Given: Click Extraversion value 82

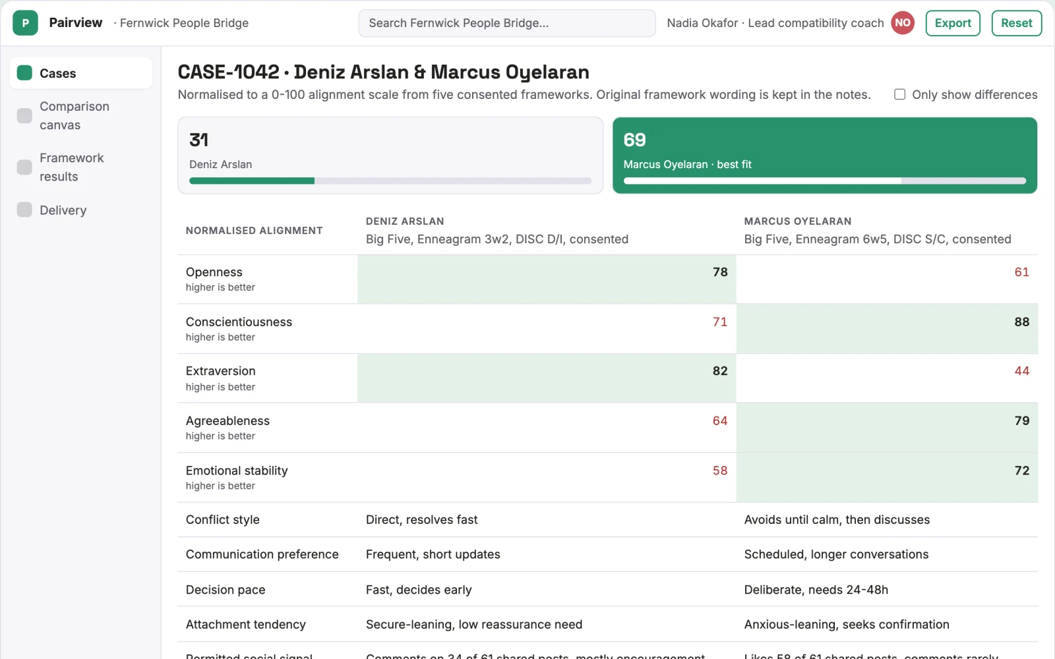Looking at the screenshot, I should point(720,371).
